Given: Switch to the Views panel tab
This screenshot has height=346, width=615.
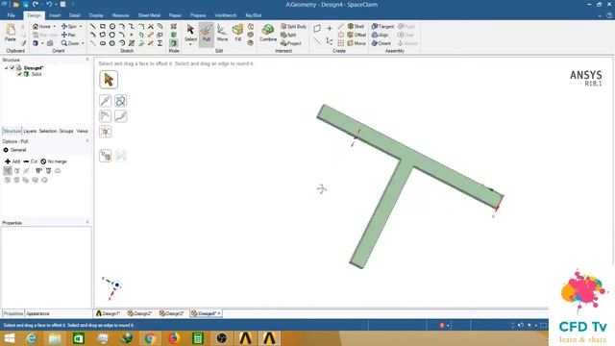Looking at the screenshot, I should point(82,131).
